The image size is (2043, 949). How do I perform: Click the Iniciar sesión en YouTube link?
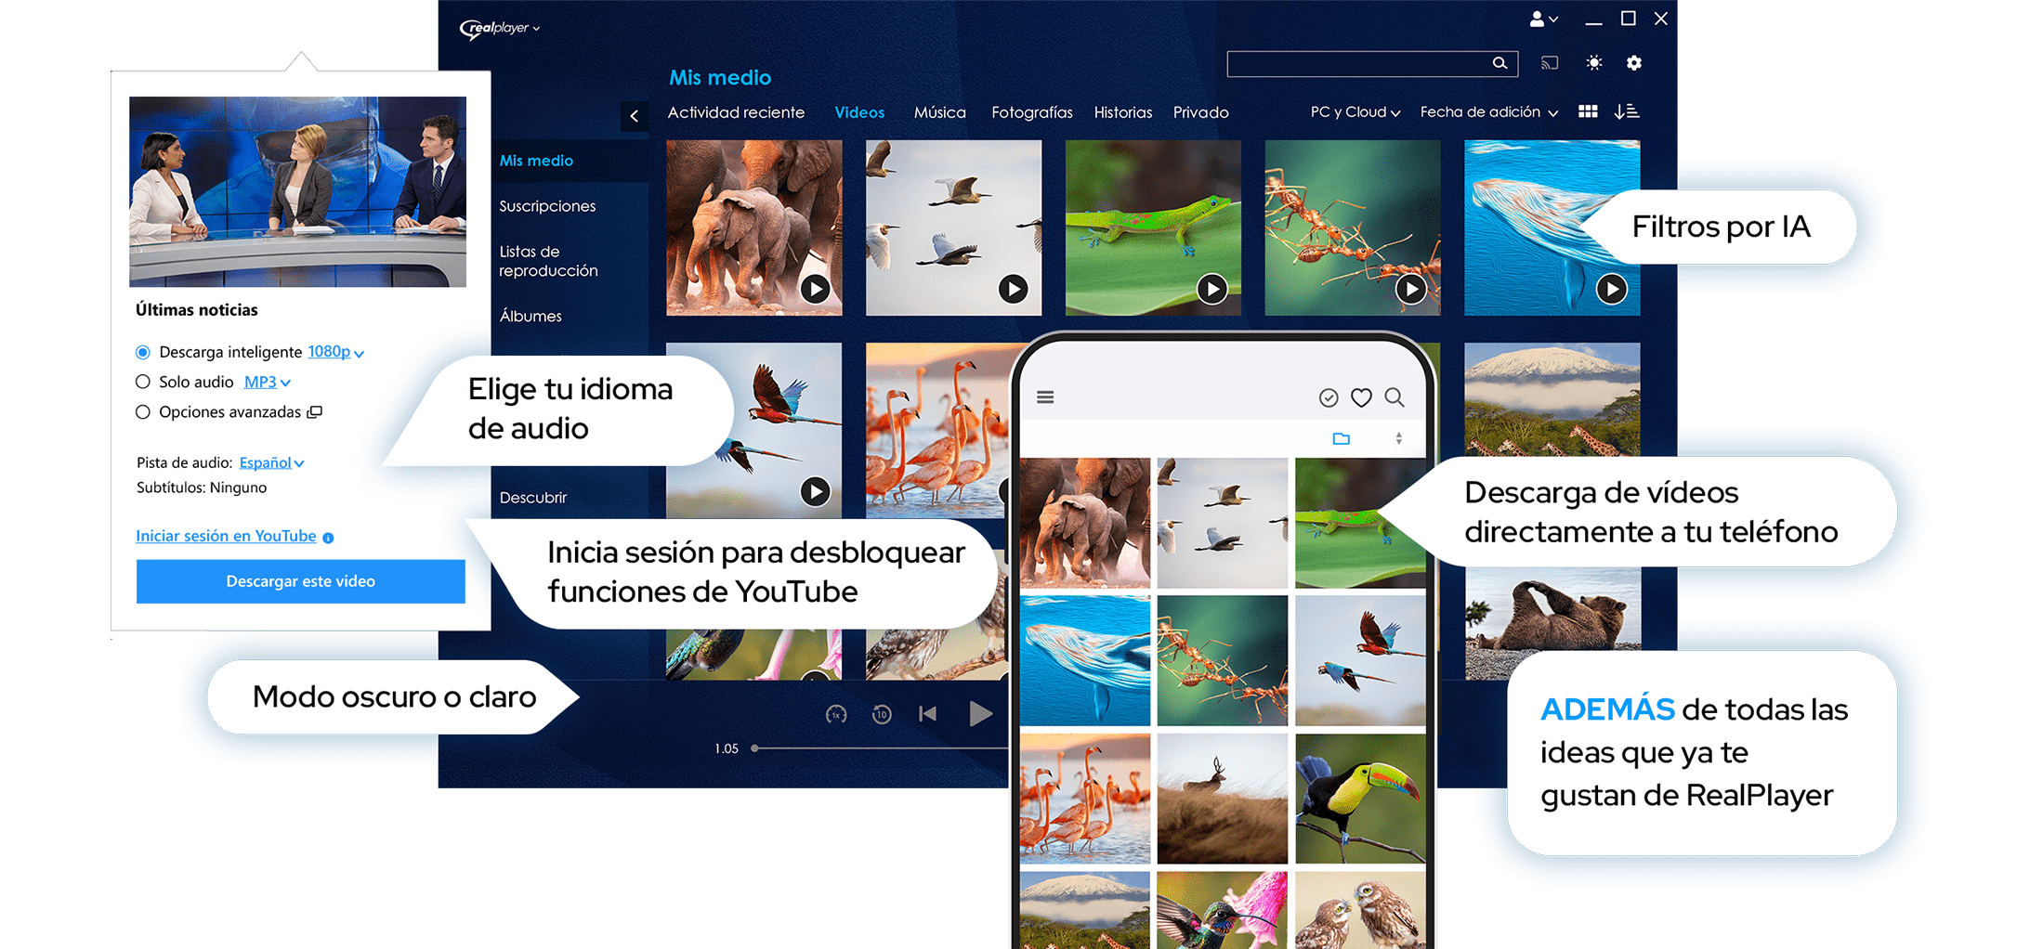225,536
